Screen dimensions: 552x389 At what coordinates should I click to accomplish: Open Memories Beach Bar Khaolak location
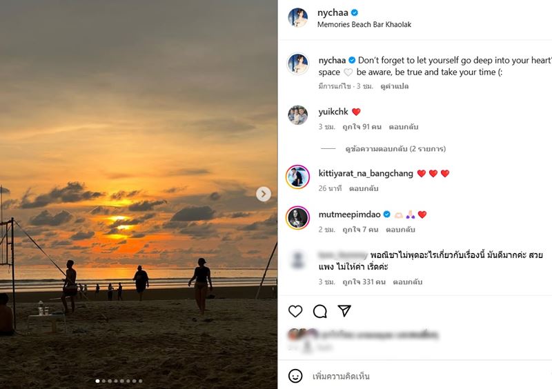coord(364,25)
